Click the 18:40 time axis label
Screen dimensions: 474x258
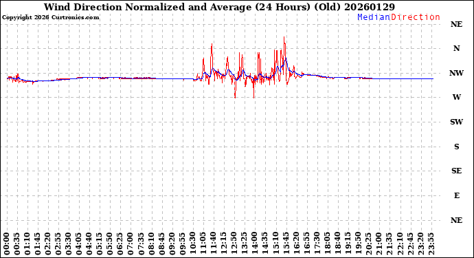coord(337,244)
